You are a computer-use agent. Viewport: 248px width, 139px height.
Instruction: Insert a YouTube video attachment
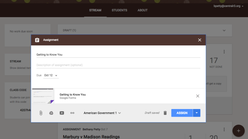point(62,113)
